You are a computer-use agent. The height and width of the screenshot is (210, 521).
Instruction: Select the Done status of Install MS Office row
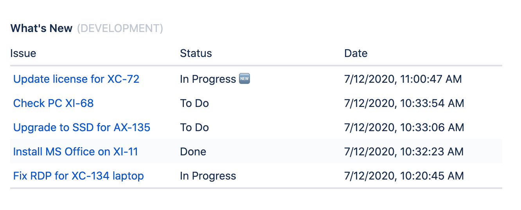click(x=193, y=152)
